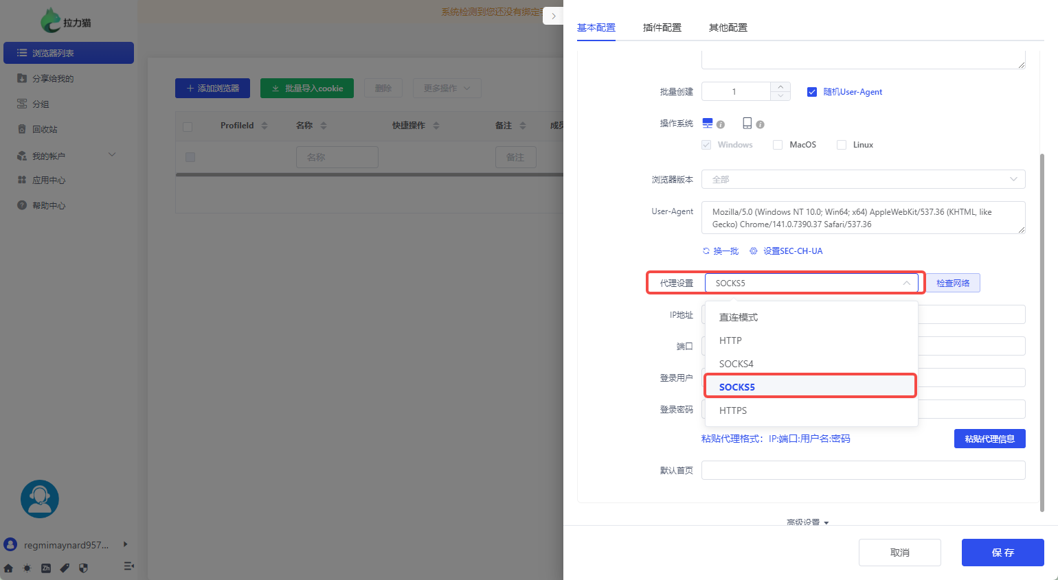Collapse sidebar using the menu fold icon
The width and height of the screenshot is (1058, 580).
click(128, 566)
